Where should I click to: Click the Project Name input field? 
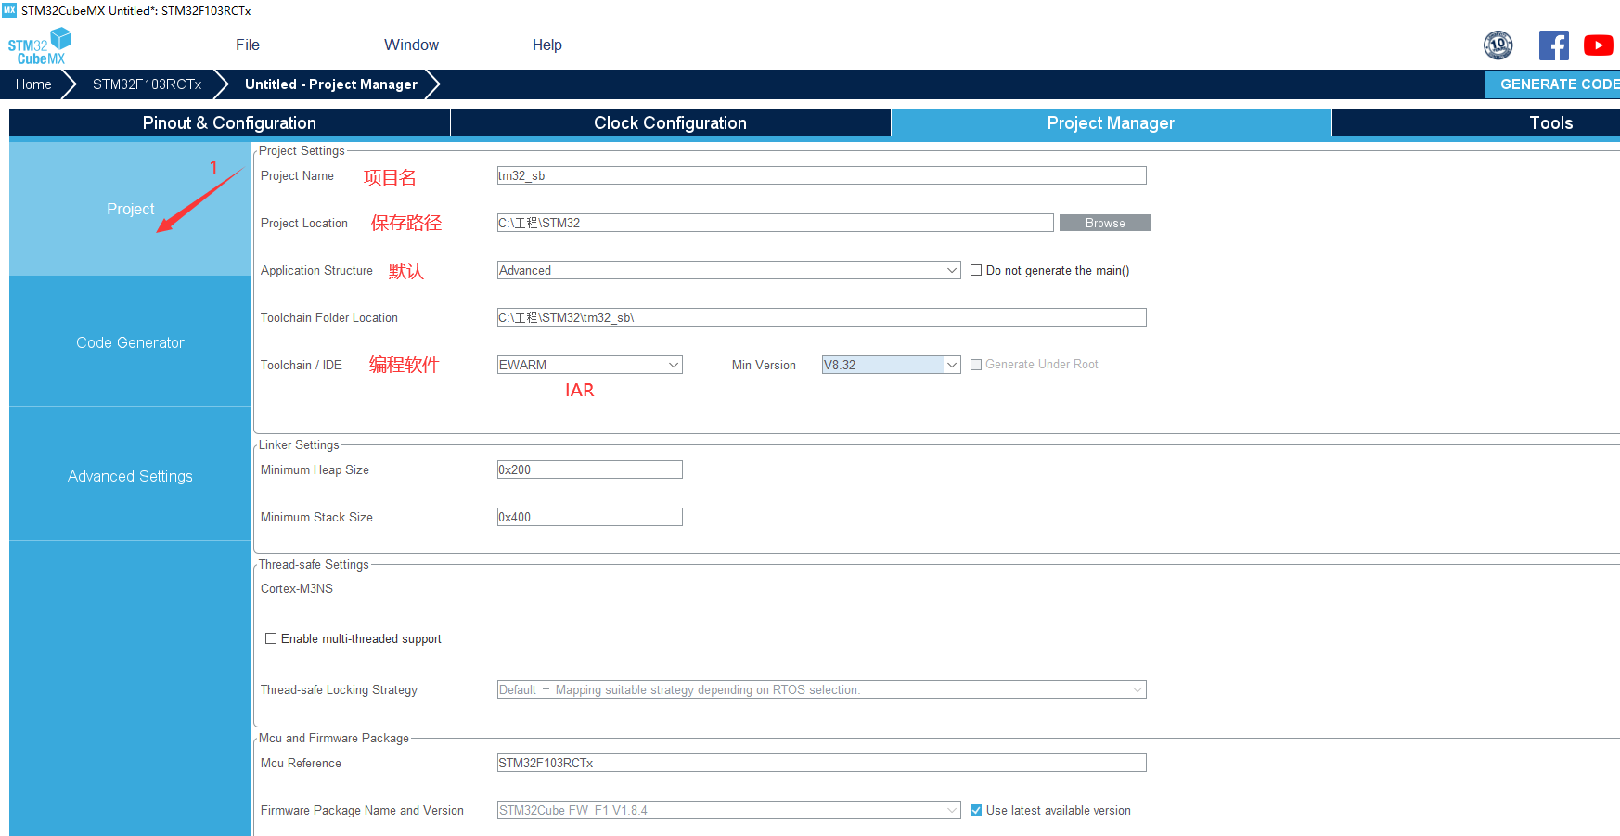pyautogui.click(x=822, y=175)
